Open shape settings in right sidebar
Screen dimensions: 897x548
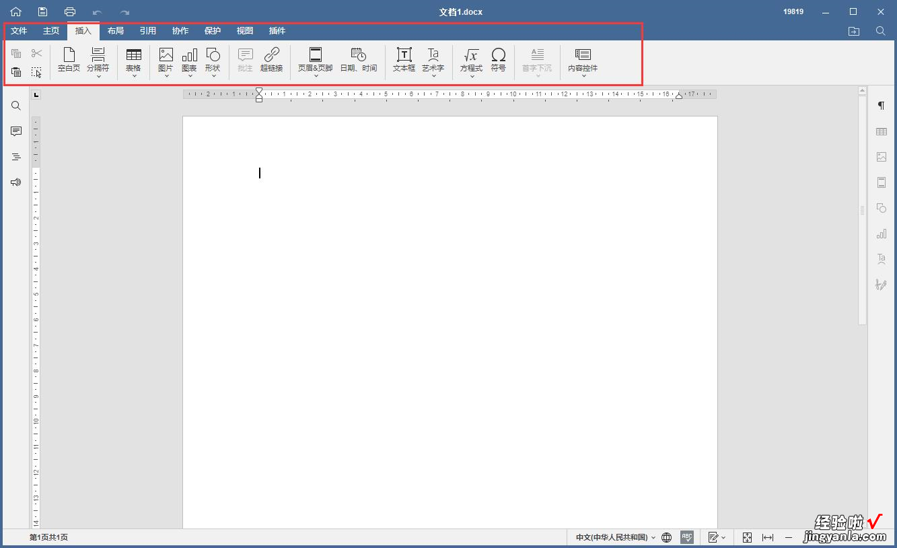[882, 208]
